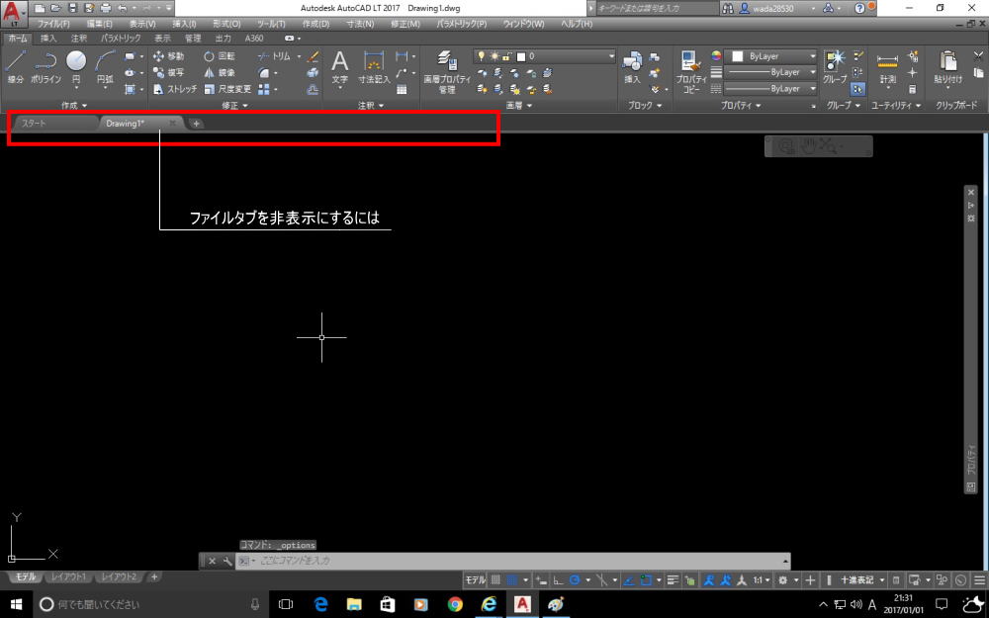
Task: Select the 寸法記入 dimension tool
Action: (x=374, y=68)
